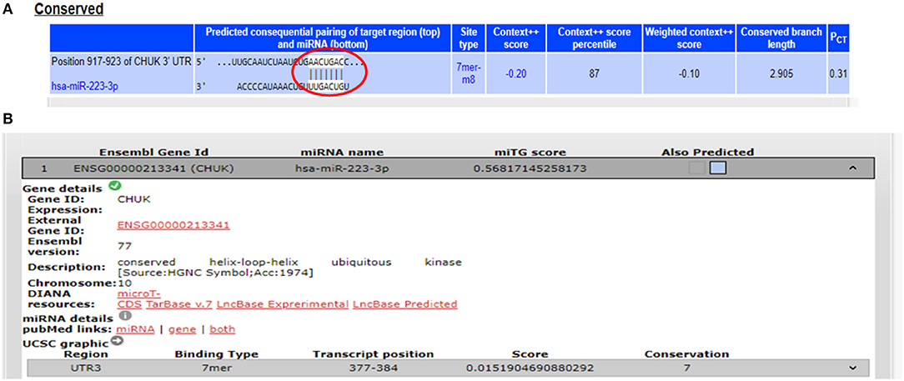
Task: Click the blue Also Predicted box
Action: click(718, 168)
